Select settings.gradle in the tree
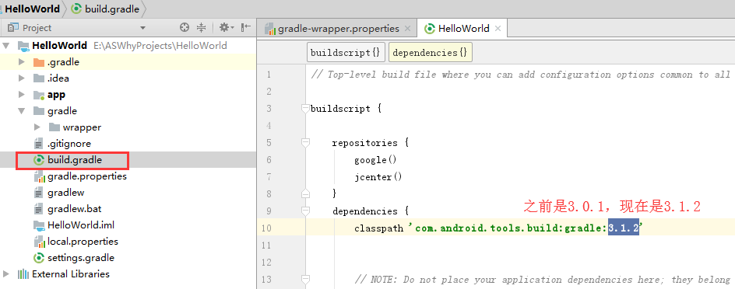This screenshot has height=289, width=735. pos(81,258)
